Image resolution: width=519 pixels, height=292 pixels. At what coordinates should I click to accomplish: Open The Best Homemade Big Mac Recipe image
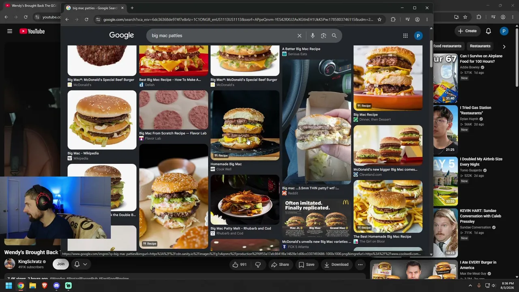point(388,206)
